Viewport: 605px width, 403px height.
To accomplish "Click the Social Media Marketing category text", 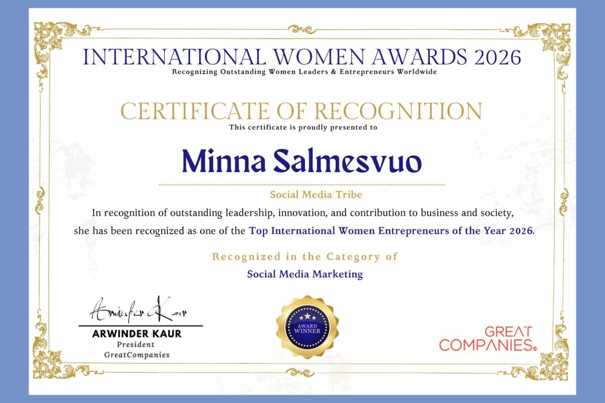I will click(305, 274).
